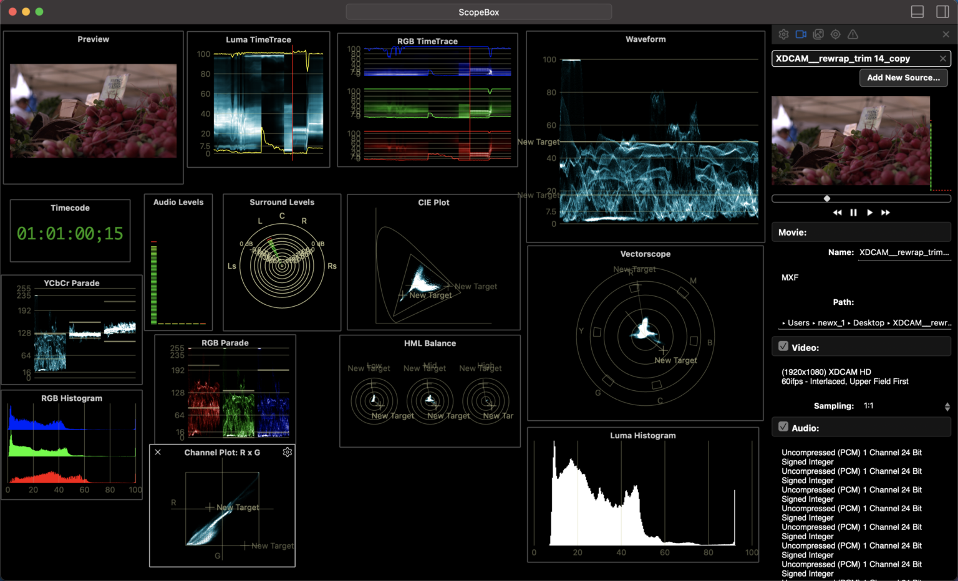Expand the Desktop folder in path bar
The image size is (958, 581).
click(x=868, y=323)
